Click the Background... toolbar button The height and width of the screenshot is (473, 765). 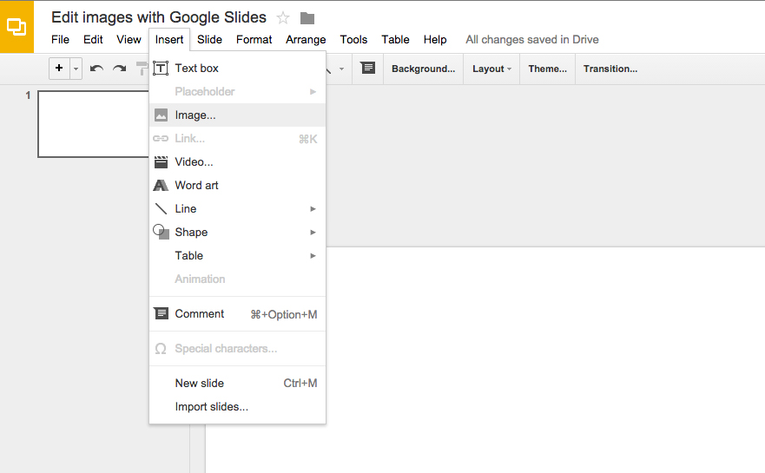coord(424,69)
